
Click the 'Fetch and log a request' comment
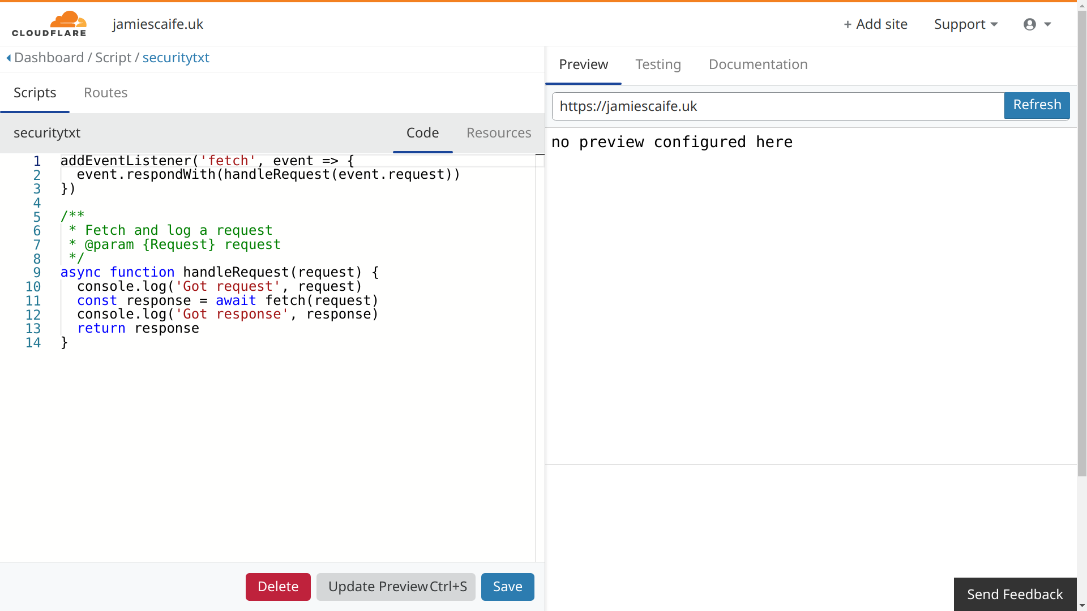pos(178,230)
